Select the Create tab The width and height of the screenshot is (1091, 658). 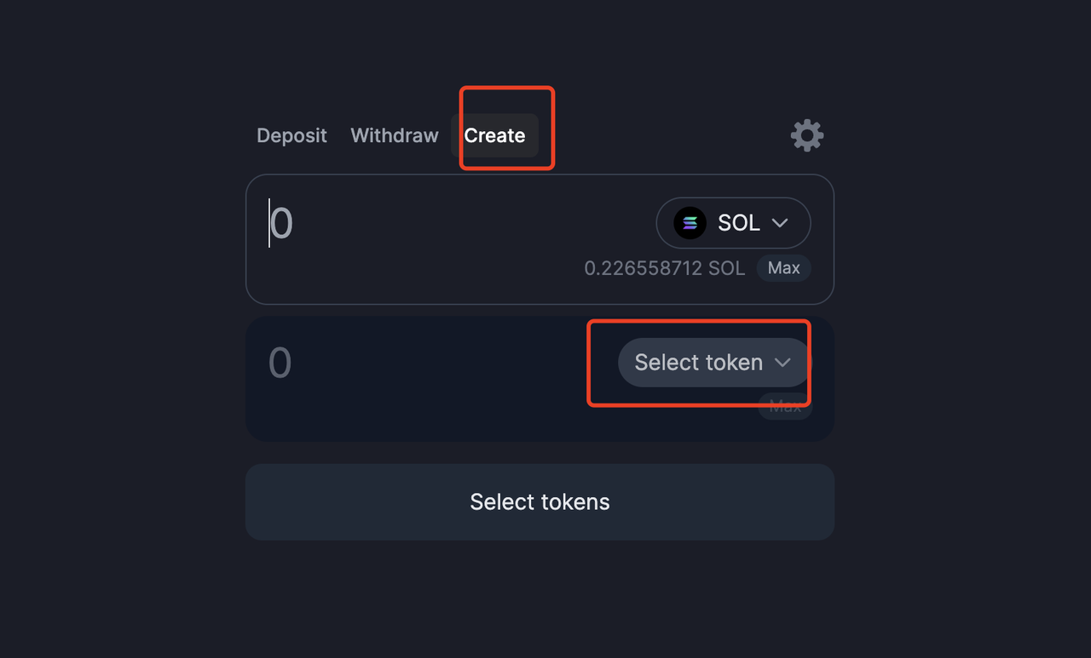pyautogui.click(x=494, y=135)
